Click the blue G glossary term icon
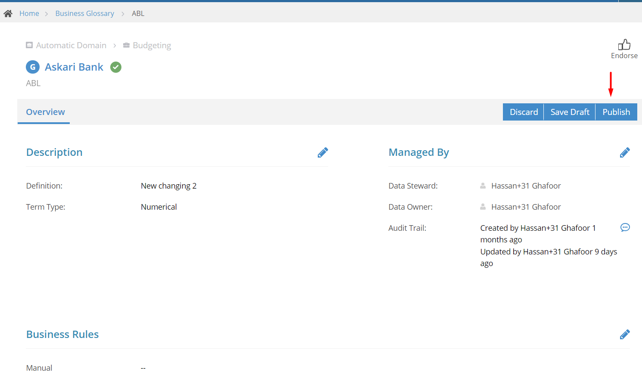 click(33, 67)
